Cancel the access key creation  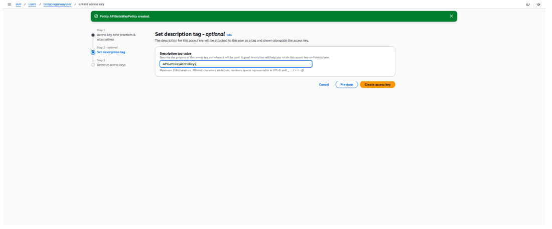324,84
